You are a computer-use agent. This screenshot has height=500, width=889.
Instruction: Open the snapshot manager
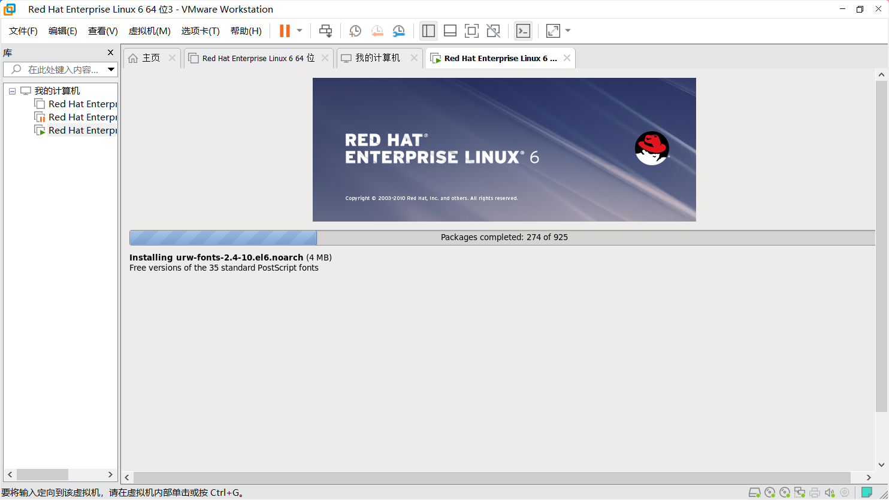pos(398,31)
